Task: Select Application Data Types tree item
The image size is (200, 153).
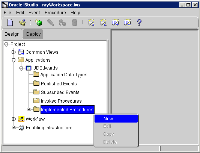Action: coord(64,75)
